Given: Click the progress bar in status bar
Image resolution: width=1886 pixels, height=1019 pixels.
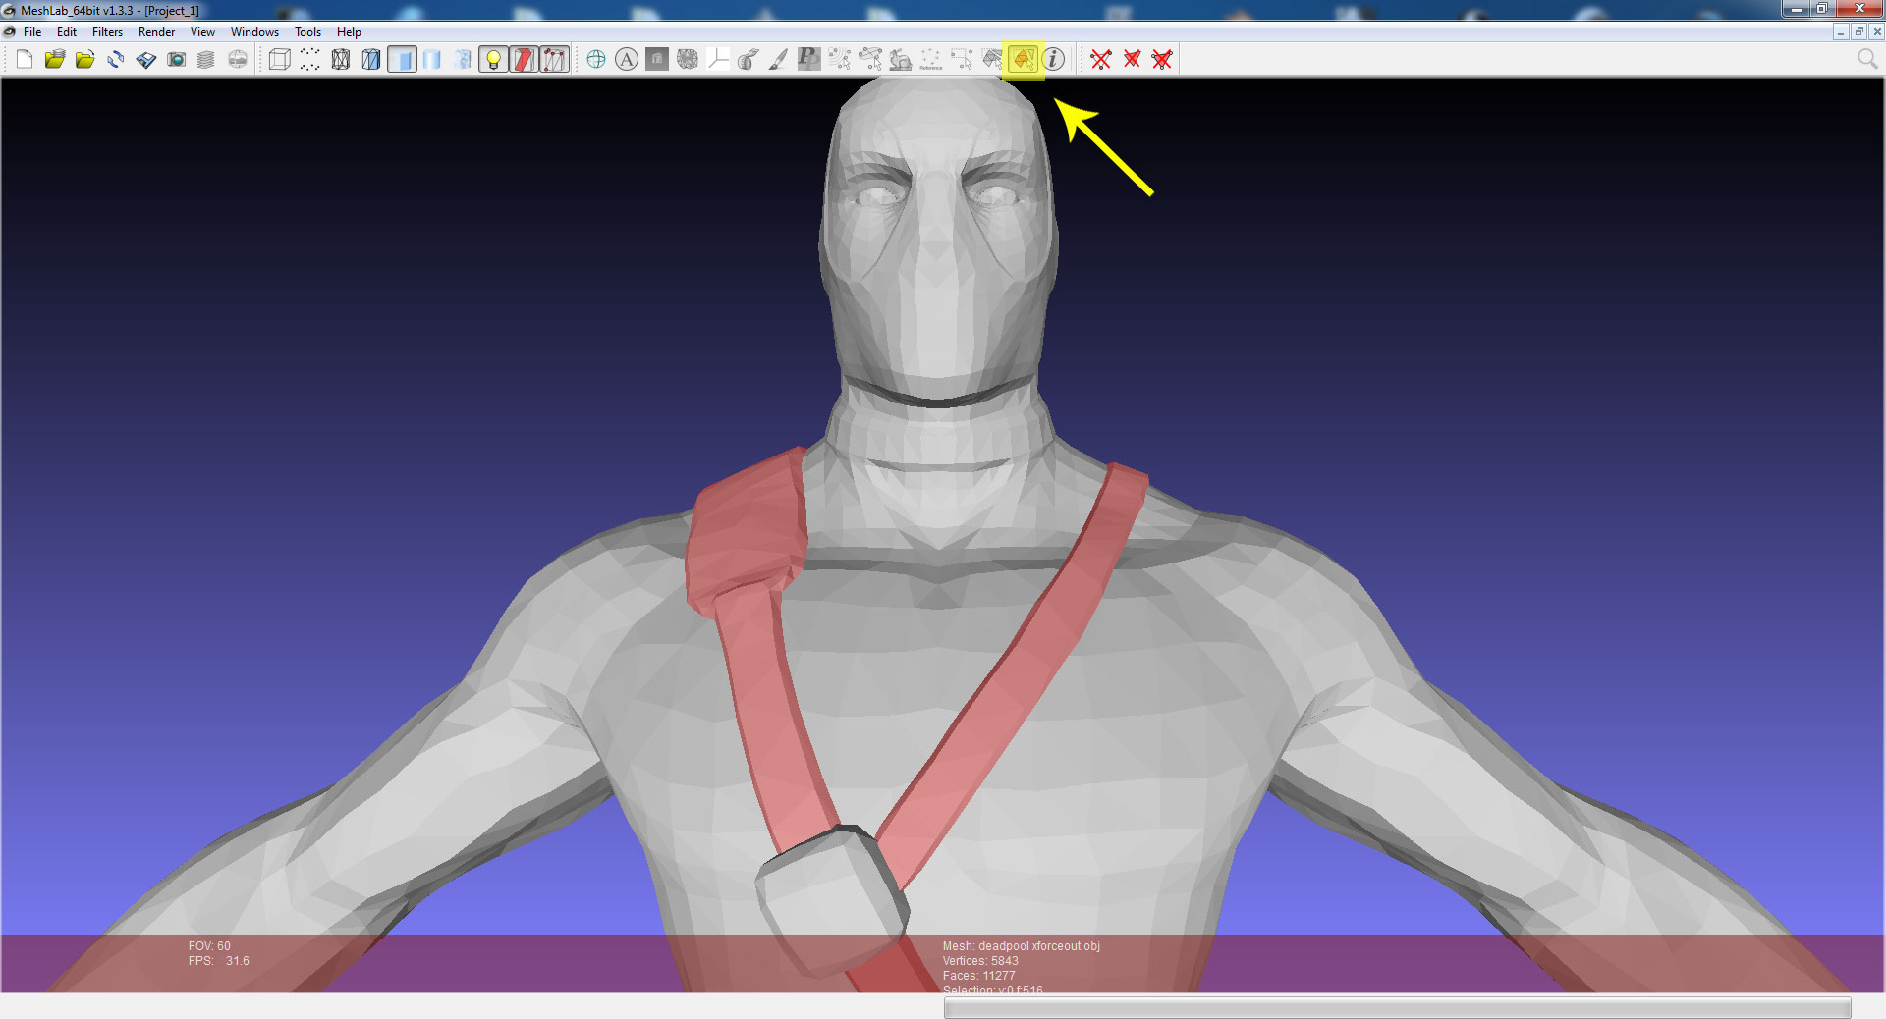Looking at the screenshot, I should point(1397,1007).
